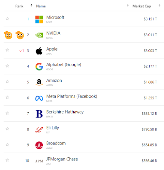The image size is (164, 170).
Task: Click the Google G logo icon
Action: pos(39,67)
